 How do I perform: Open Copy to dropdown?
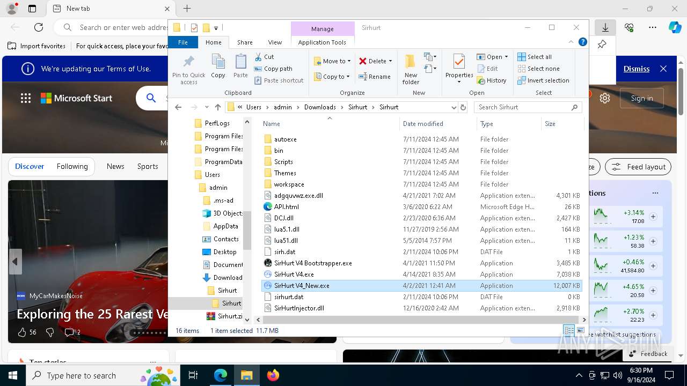[332, 77]
